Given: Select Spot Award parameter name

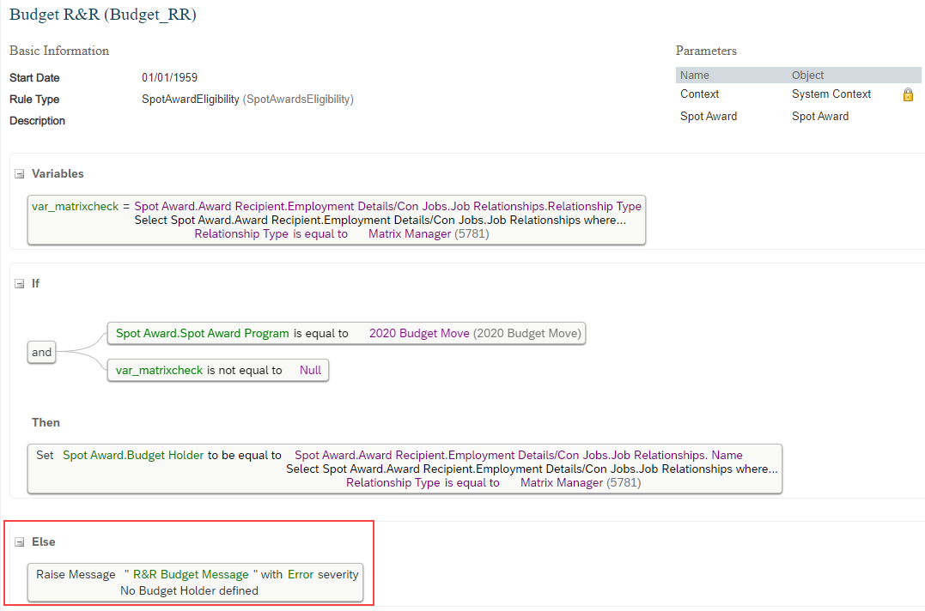Looking at the screenshot, I should point(709,117).
